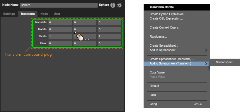This screenshot has height=112, width=240.
Task: Click the Node Name text field
Action: tap(59, 5)
